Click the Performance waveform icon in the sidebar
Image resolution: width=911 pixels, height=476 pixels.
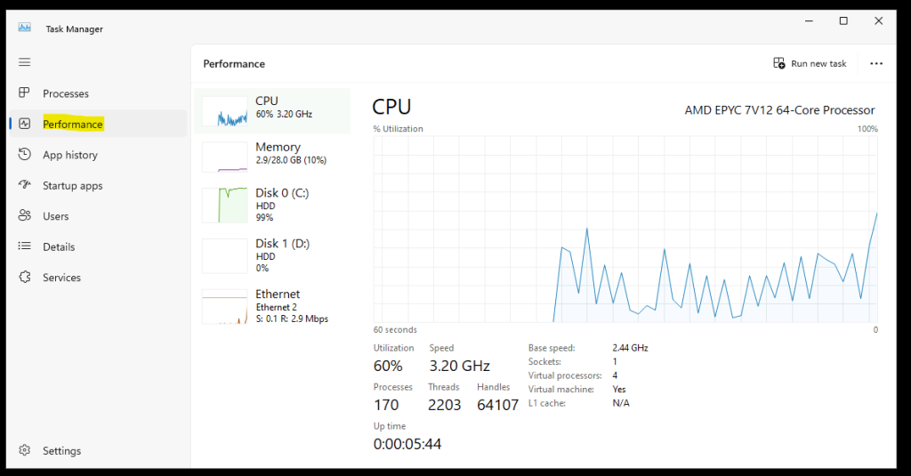[x=25, y=125]
